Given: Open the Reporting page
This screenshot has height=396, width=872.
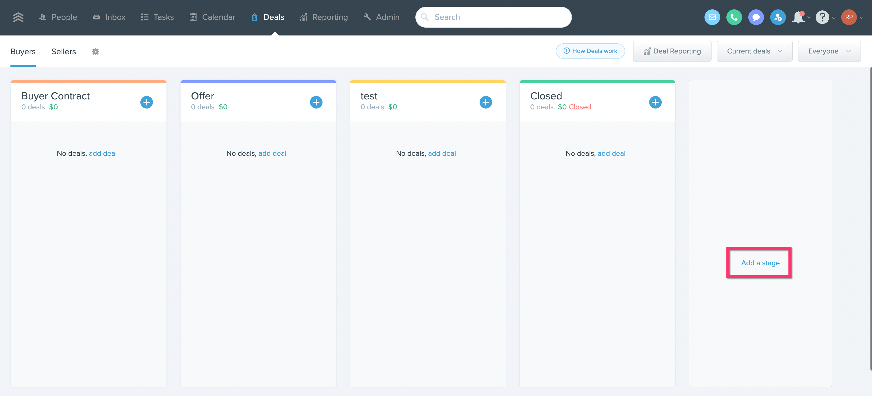Looking at the screenshot, I should pos(324,17).
